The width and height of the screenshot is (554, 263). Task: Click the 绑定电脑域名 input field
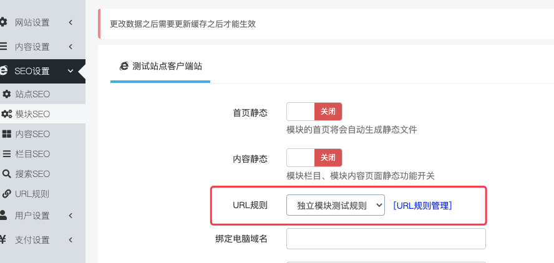point(386,239)
